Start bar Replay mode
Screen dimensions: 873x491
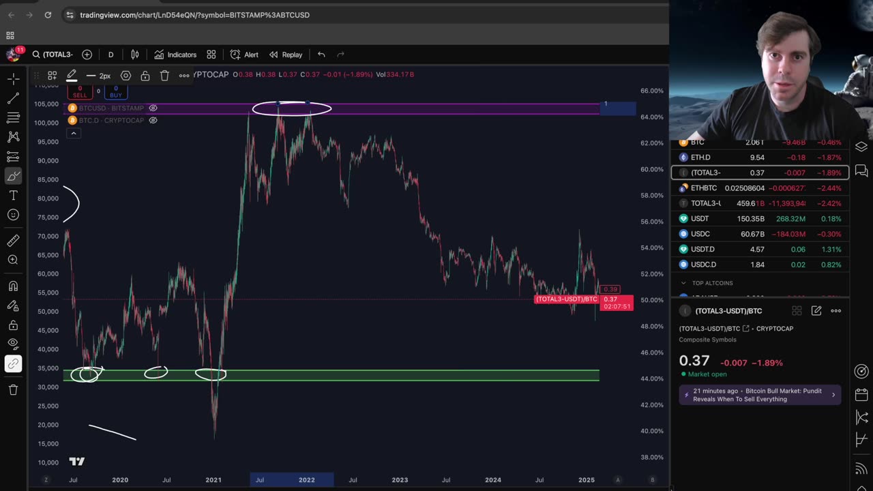(x=286, y=55)
